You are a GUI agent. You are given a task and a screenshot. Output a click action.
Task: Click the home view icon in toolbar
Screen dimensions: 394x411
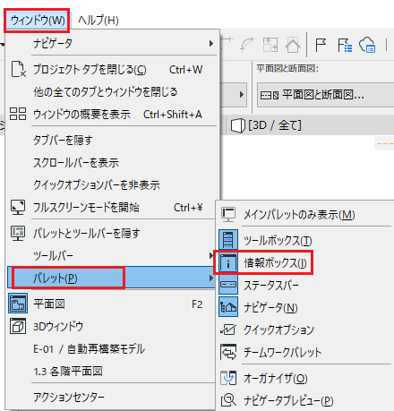[x=293, y=45]
